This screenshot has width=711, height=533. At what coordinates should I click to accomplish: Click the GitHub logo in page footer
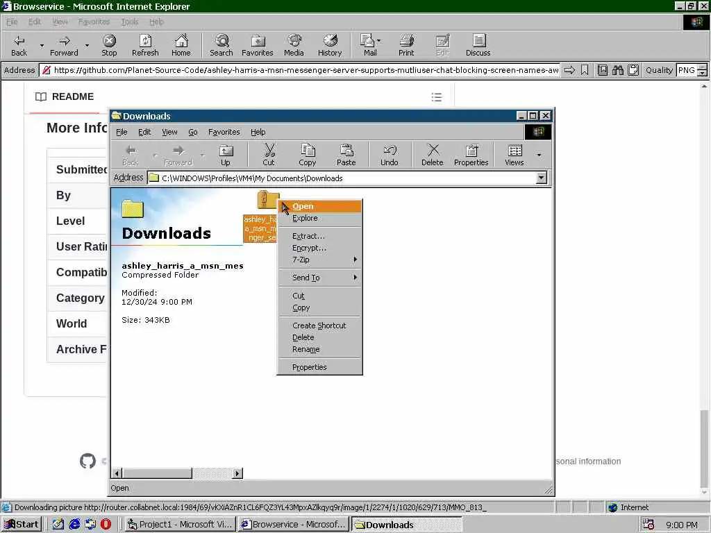pyautogui.click(x=88, y=461)
